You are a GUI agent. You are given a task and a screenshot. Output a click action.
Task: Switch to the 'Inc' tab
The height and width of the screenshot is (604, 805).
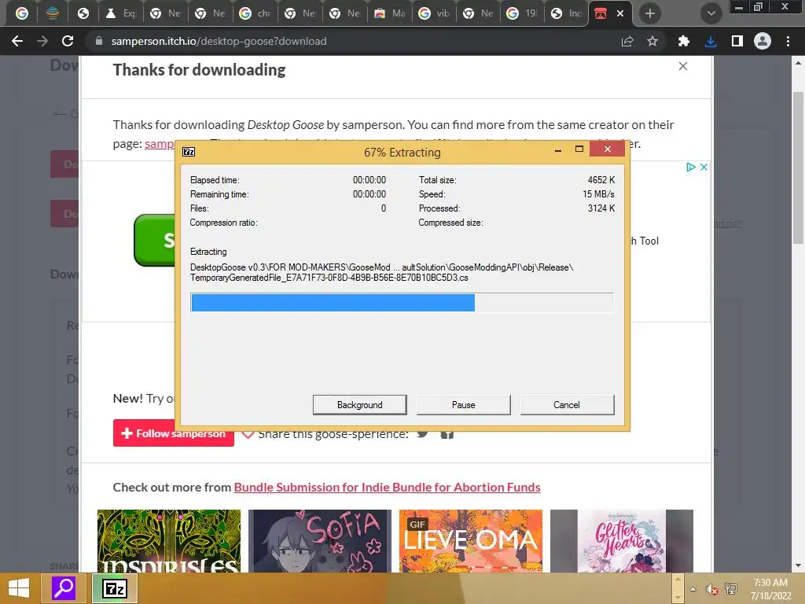566,13
